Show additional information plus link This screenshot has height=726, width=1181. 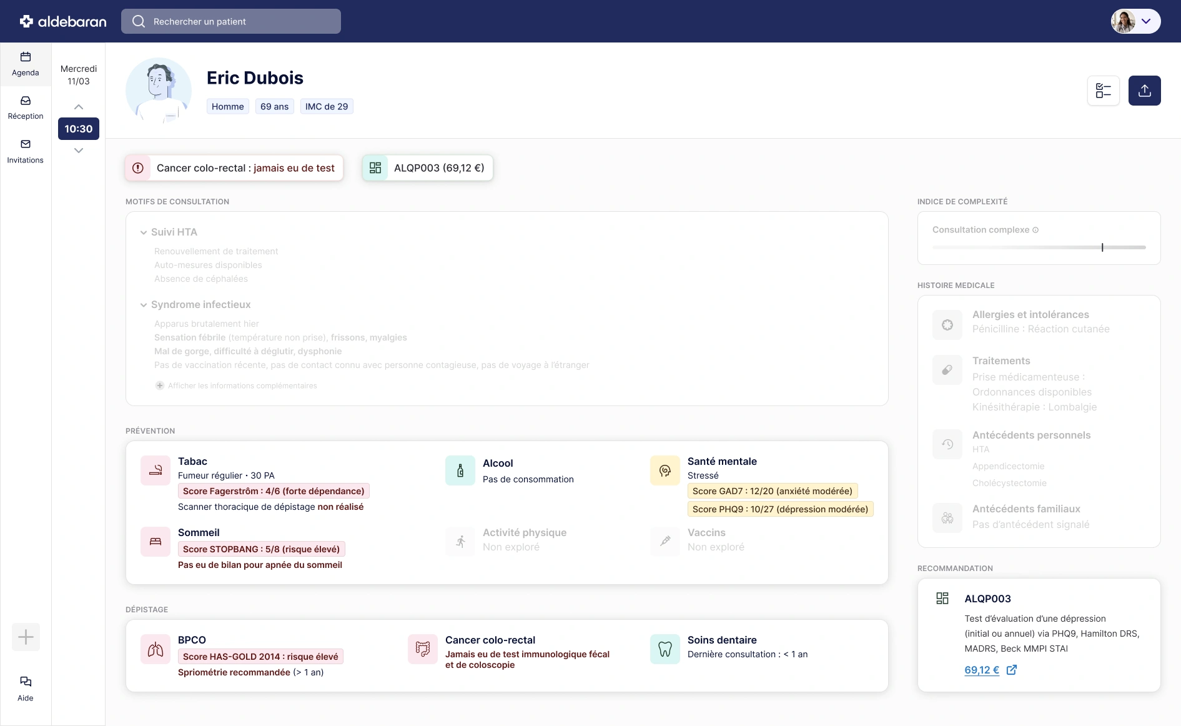pyautogui.click(x=236, y=385)
